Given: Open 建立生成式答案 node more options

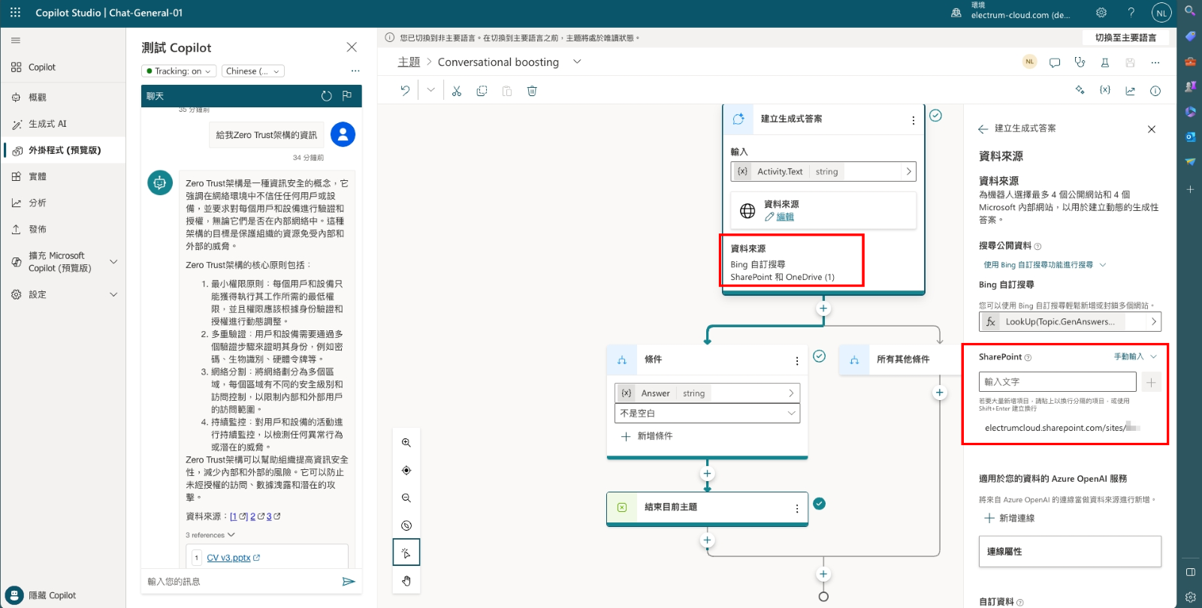Looking at the screenshot, I should [914, 120].
